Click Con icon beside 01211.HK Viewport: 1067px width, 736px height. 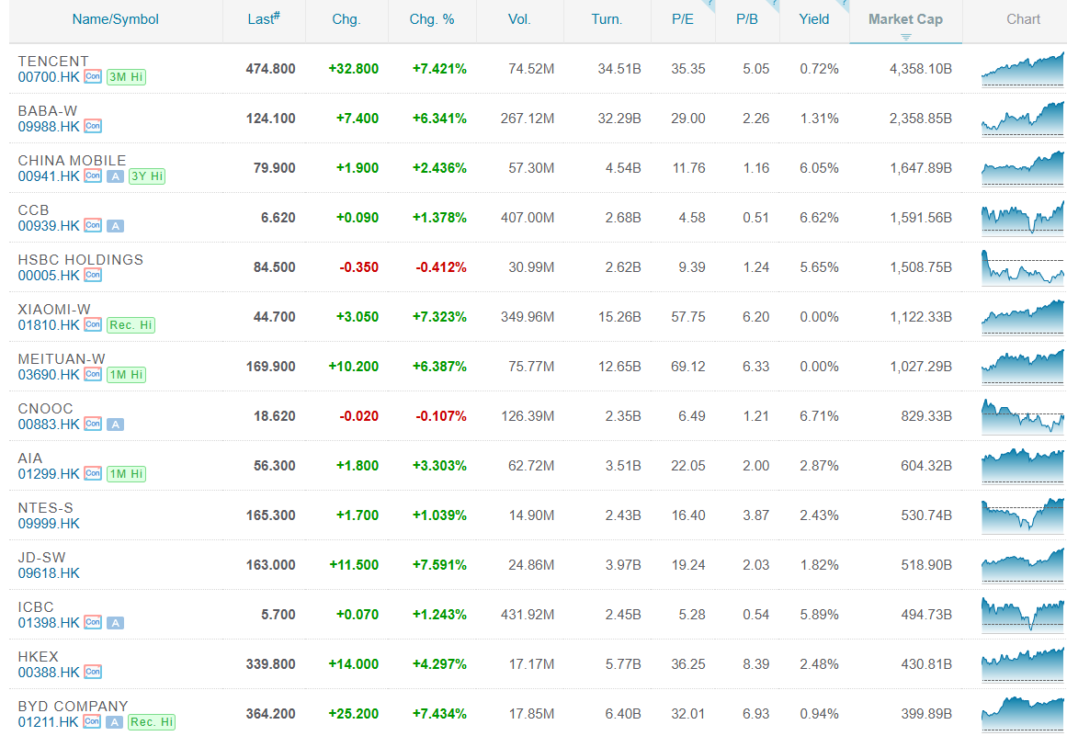click(93, 721)
